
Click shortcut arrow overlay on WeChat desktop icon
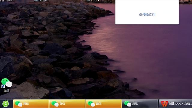tap(3, 86)
